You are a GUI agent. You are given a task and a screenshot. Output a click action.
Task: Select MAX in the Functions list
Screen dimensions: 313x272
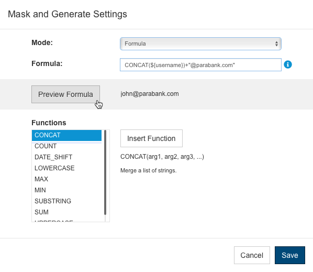click(66, 179)
